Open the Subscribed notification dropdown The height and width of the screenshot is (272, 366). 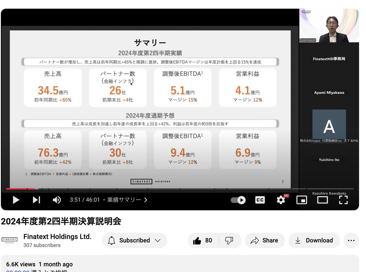[x=135, y=241]
